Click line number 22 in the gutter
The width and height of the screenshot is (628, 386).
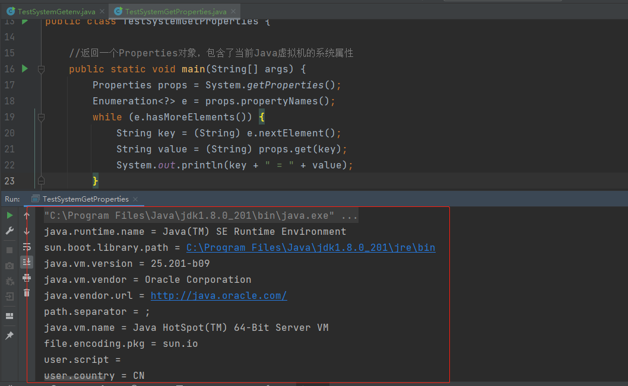tap(9, 165)
